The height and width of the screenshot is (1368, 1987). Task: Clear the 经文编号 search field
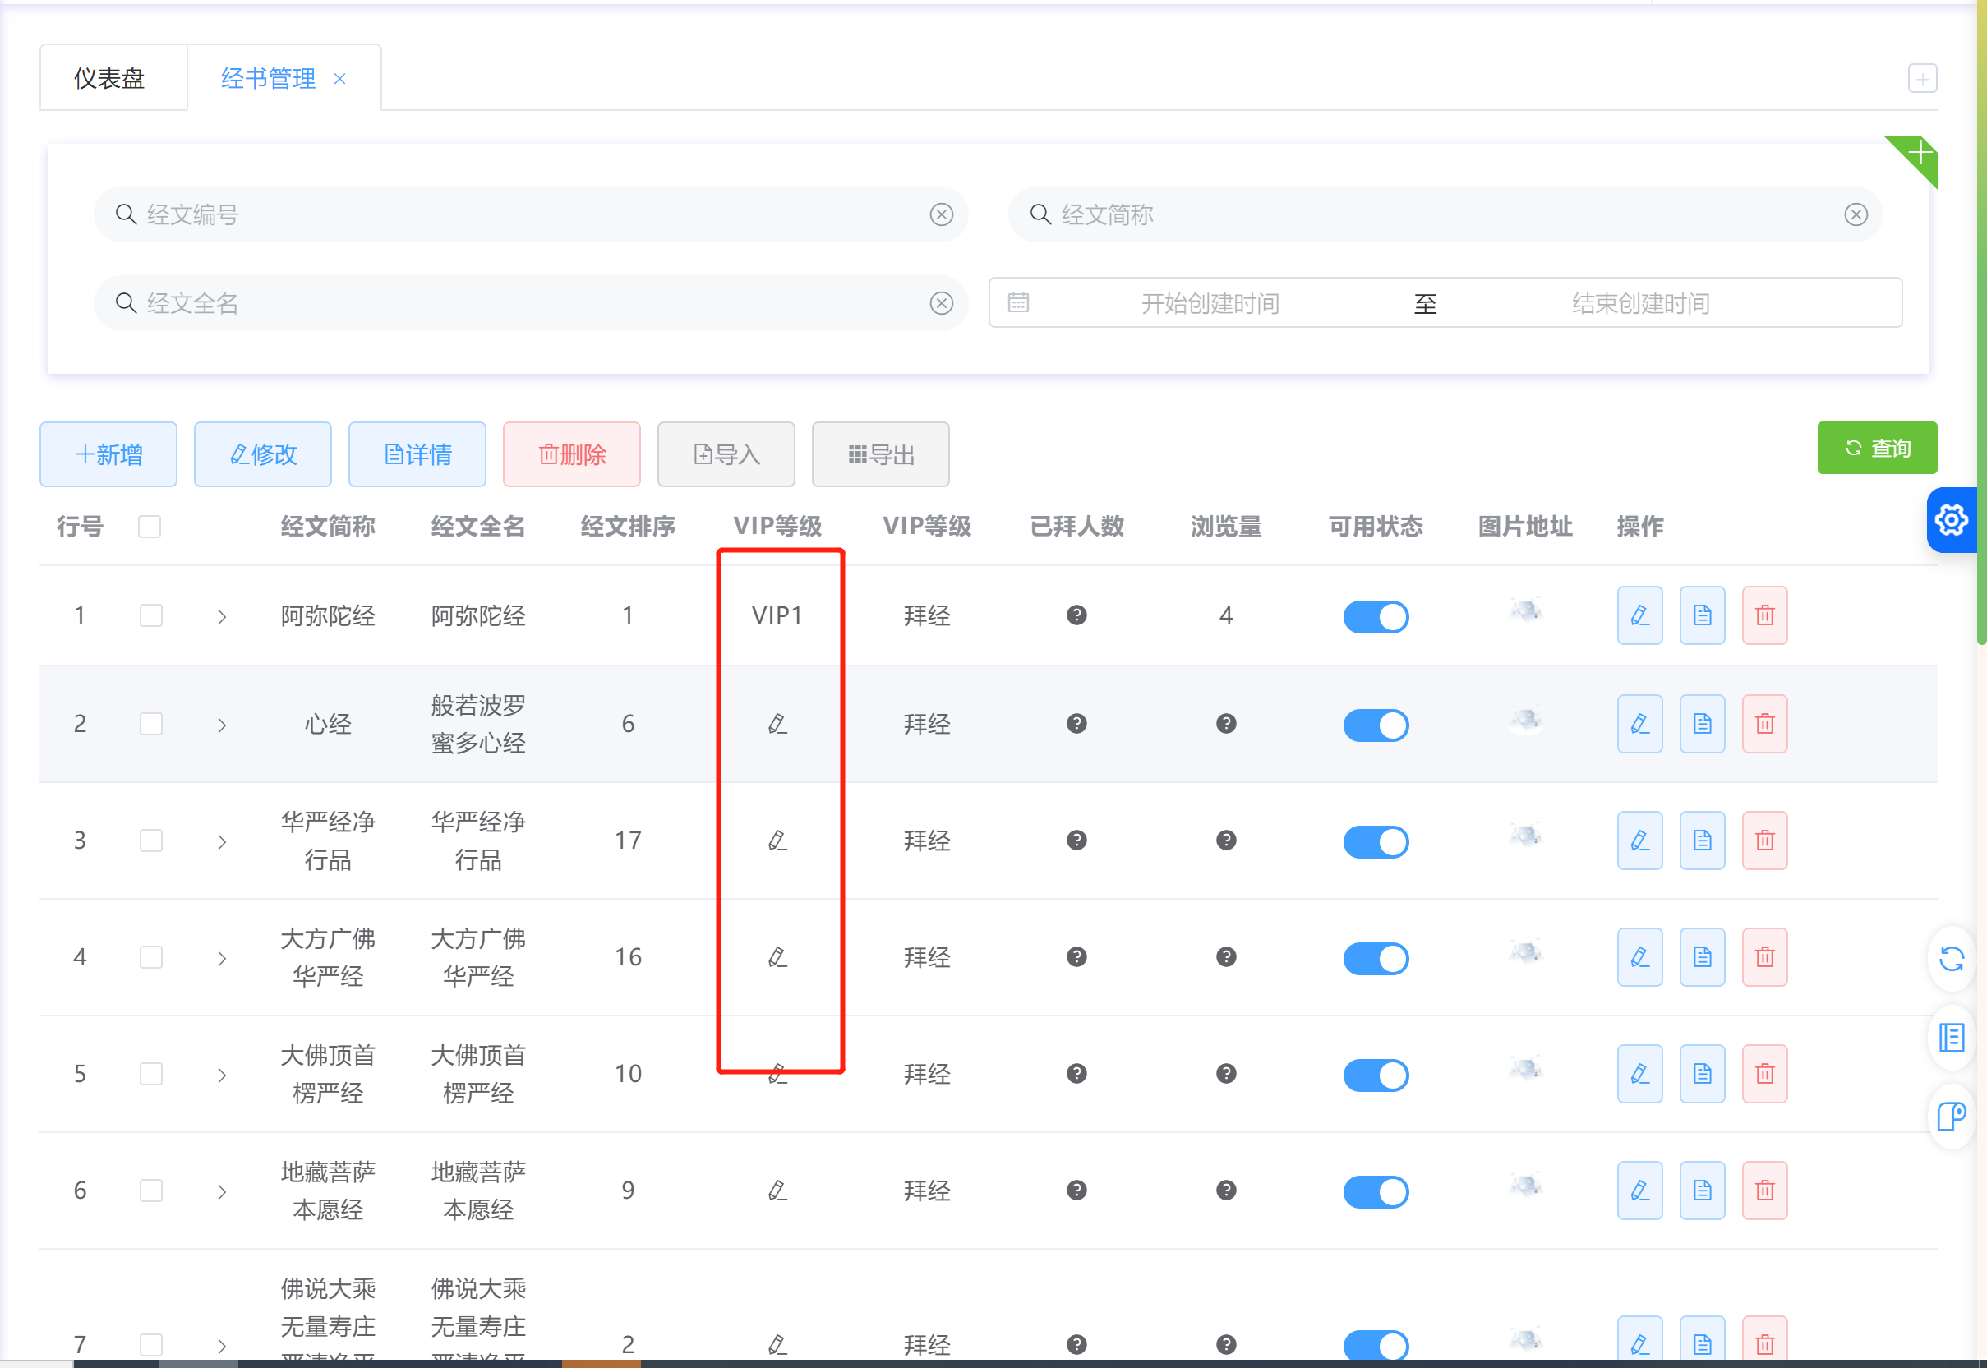pyautogui.click(x=941, y=214)
